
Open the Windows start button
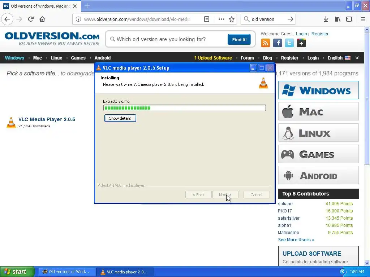pyautogui.click(x=17, y=272)
